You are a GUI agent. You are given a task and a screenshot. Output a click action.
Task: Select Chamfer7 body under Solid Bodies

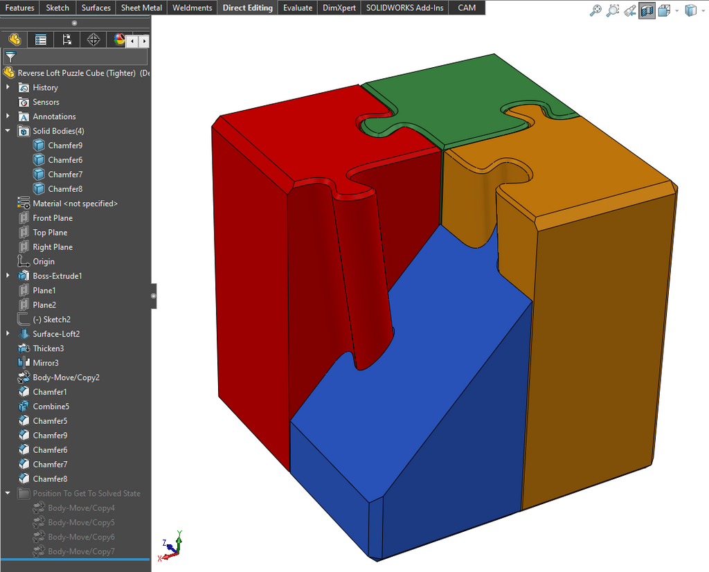point(58,174)
